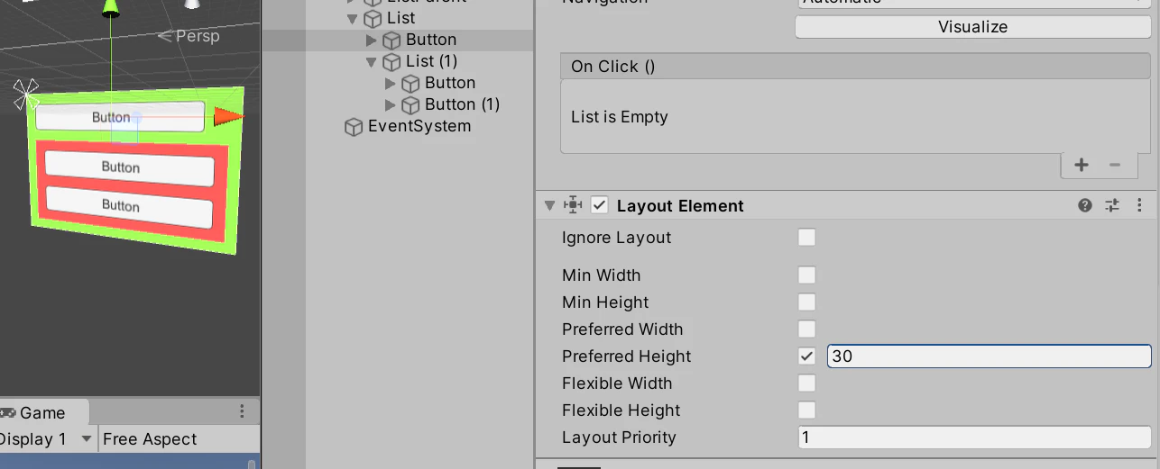
Task: Uncheck the Preferred Height checkbox
Action: coord(806,356)
